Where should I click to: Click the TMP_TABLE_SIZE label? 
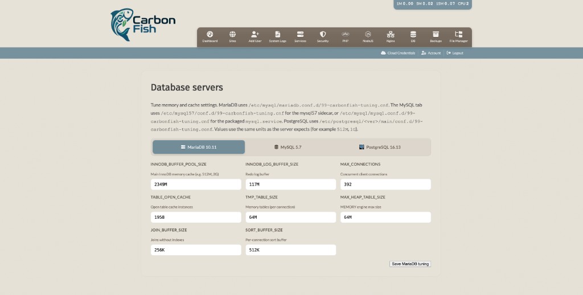(261, 197)
